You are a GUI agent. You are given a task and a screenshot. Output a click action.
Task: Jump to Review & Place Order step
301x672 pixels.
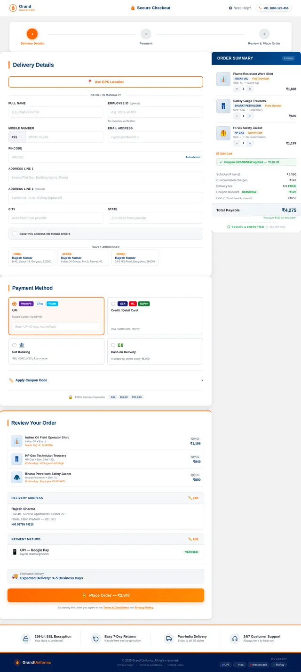pos(264,34)
